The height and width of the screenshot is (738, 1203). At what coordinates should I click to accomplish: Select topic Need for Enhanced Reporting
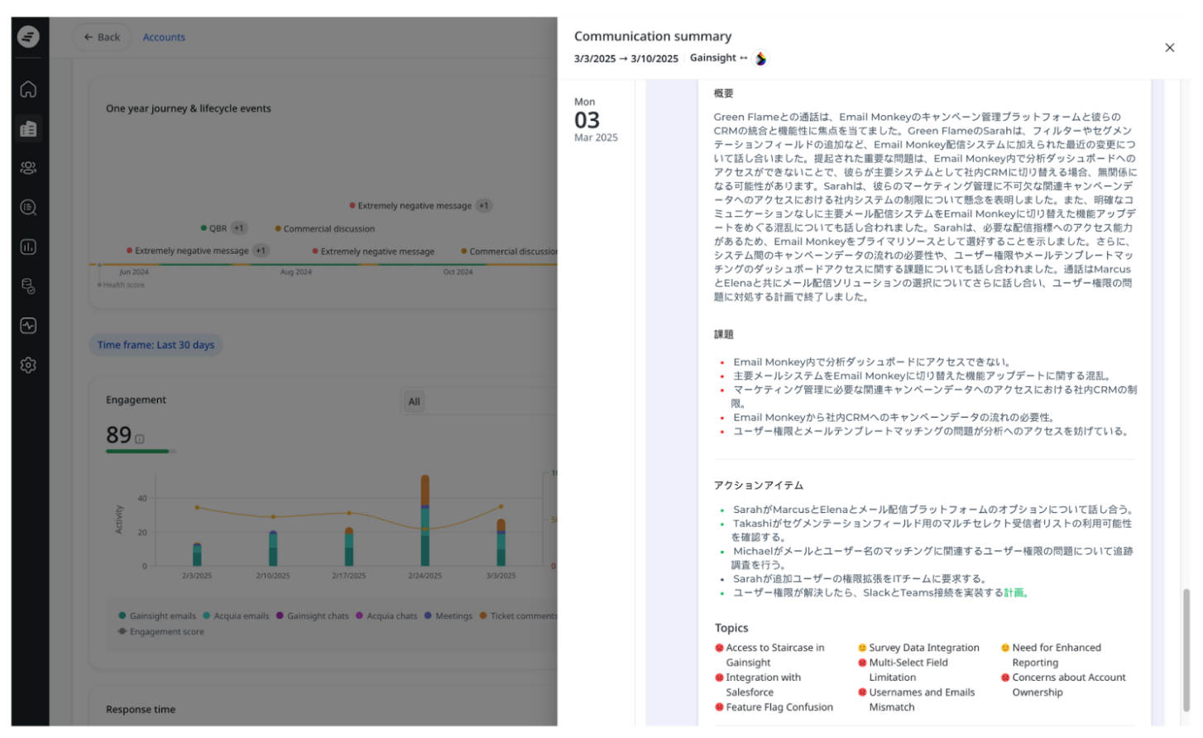coord(1052,656)
